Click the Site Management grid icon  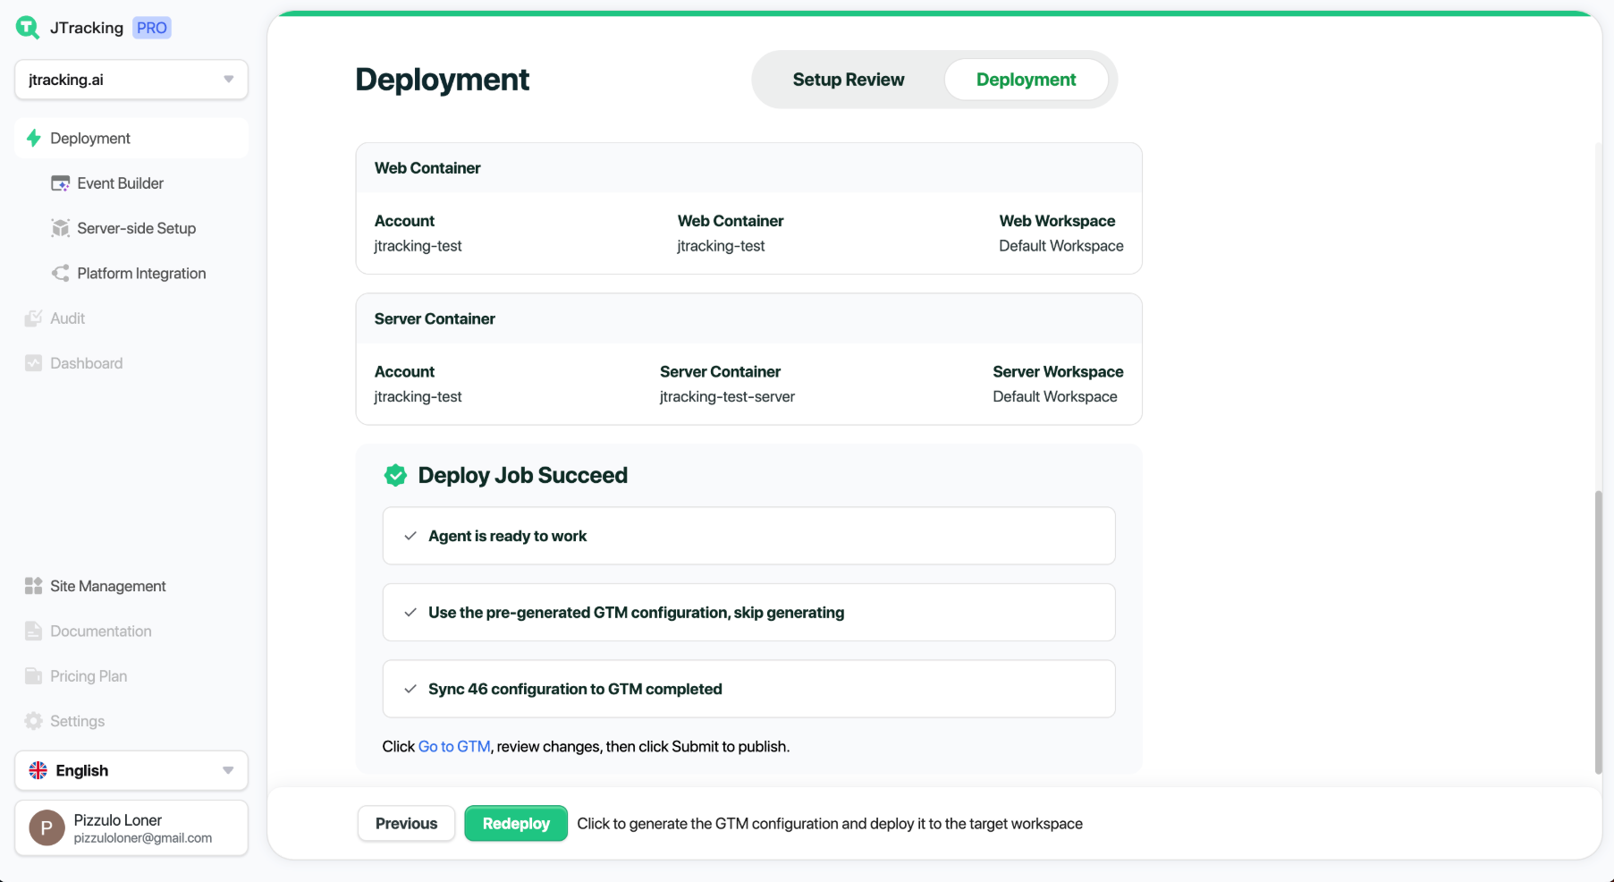click(x=33, y=586)
